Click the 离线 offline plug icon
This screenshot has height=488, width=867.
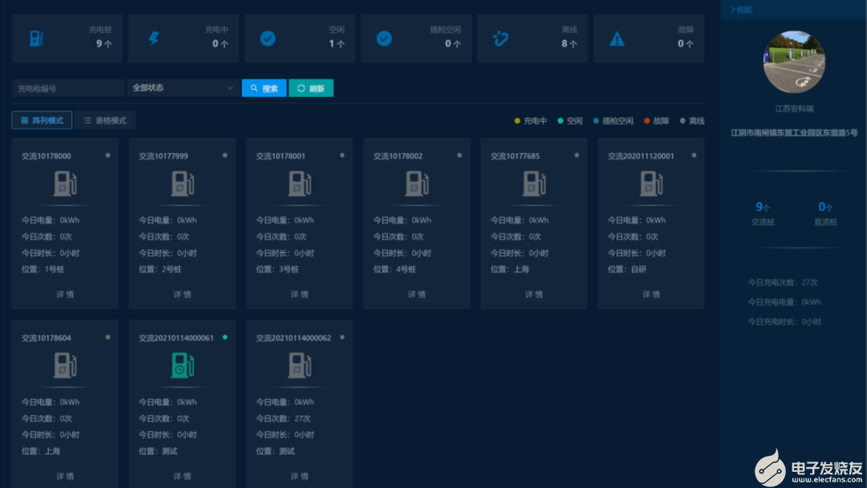click(500, 38)
